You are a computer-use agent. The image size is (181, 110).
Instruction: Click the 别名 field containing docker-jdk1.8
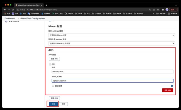(x=112, y=72)
